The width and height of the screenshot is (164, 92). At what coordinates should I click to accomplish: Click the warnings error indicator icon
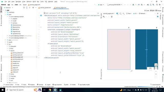158,14
